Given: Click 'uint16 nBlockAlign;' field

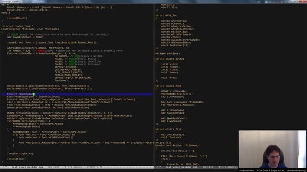Looking at the screenshot, I should click(175, 32).
